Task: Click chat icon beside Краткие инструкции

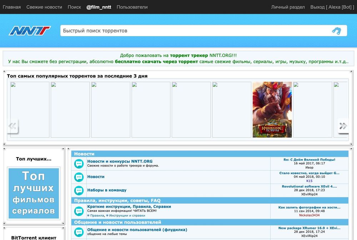Action: pos(79,211)
